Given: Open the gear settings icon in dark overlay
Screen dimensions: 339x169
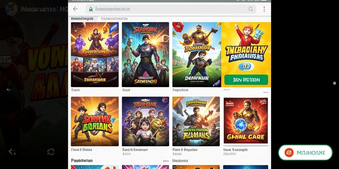Looking at the screenshot, I should (x=51, y=152).
